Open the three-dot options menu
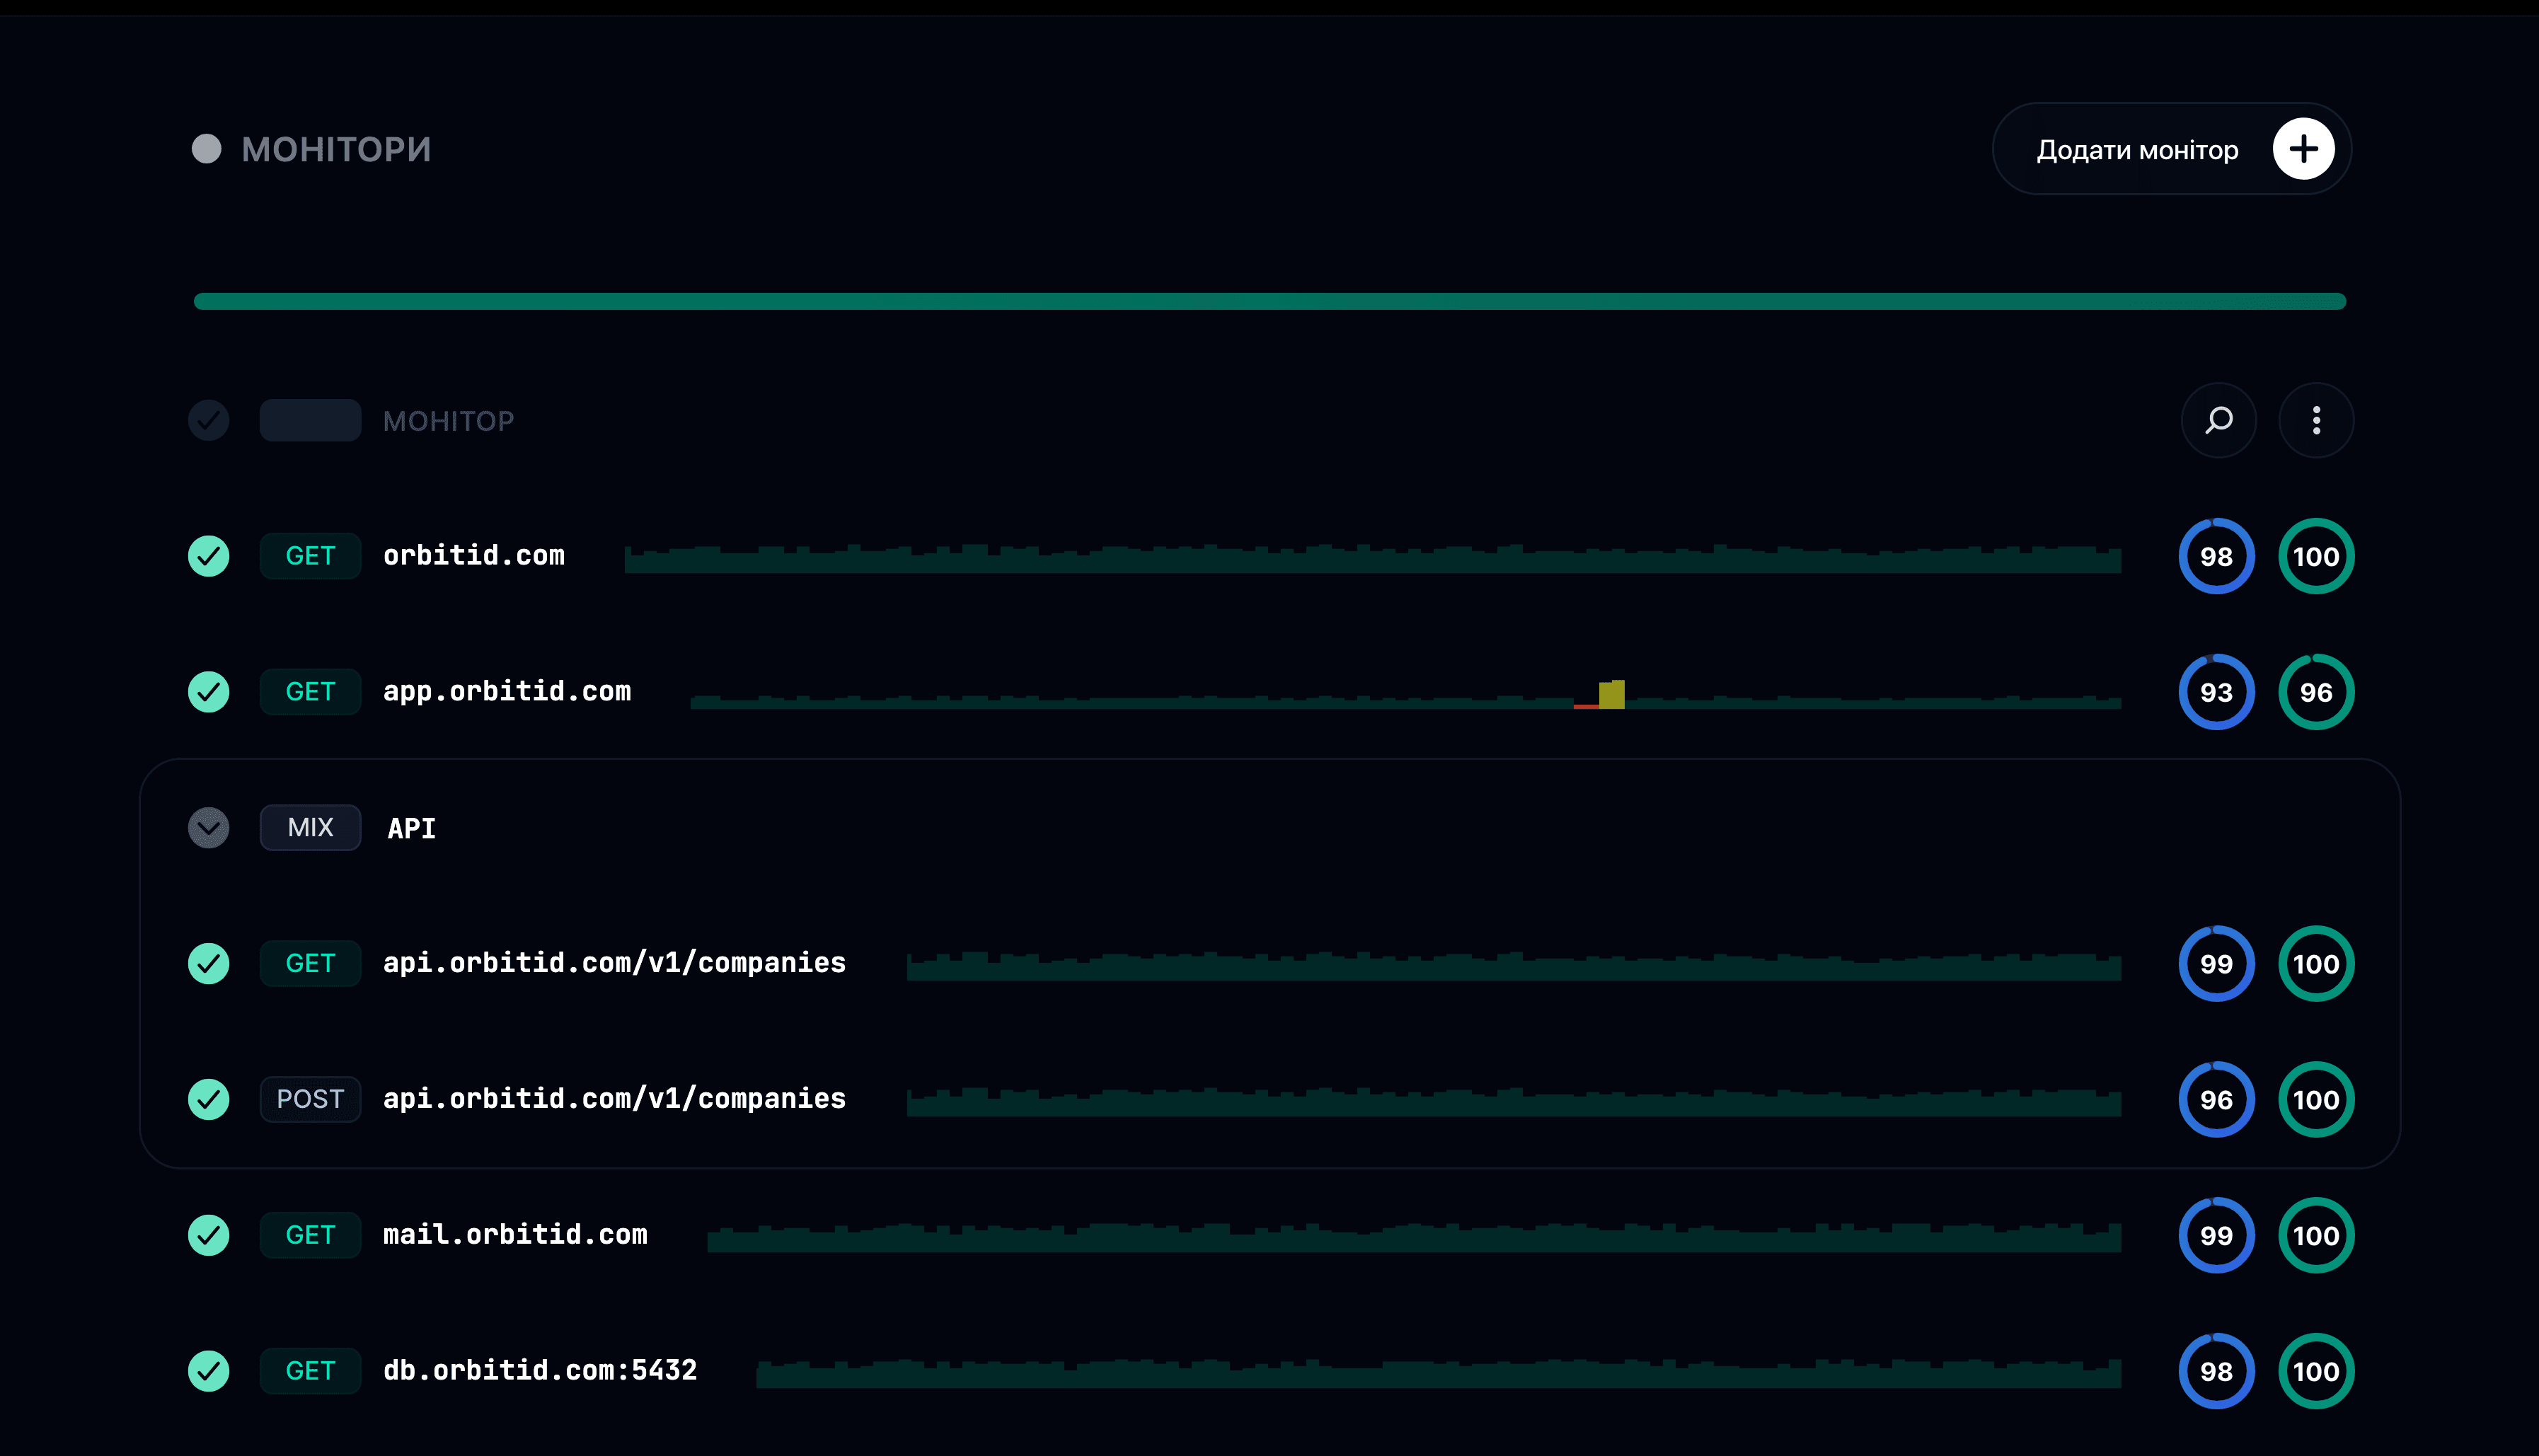Image resolution: width=2539 pixels, height=1456 pixels. 2316,420
